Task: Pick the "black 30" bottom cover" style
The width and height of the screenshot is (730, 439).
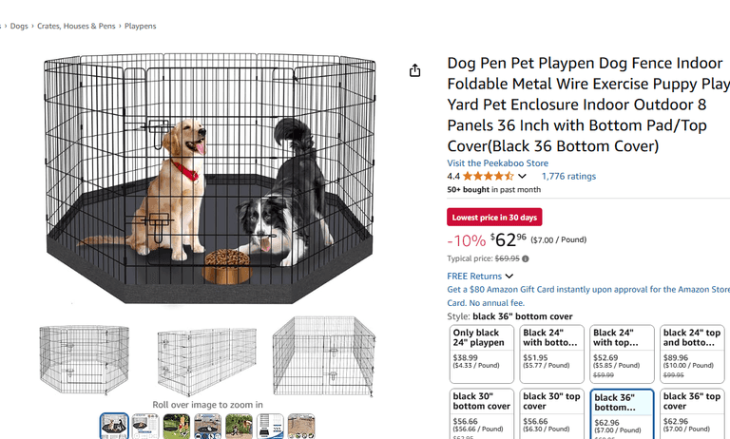Action: click(x=482, y=412)
